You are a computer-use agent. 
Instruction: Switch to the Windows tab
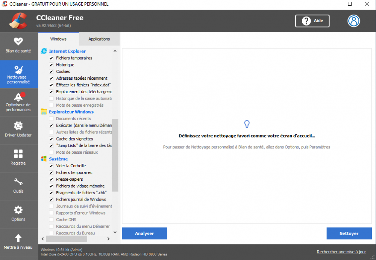(x=58, y=39)
